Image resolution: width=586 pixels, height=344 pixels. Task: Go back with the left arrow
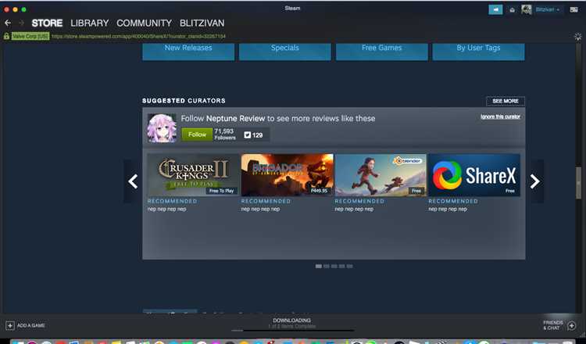[8, 23]
